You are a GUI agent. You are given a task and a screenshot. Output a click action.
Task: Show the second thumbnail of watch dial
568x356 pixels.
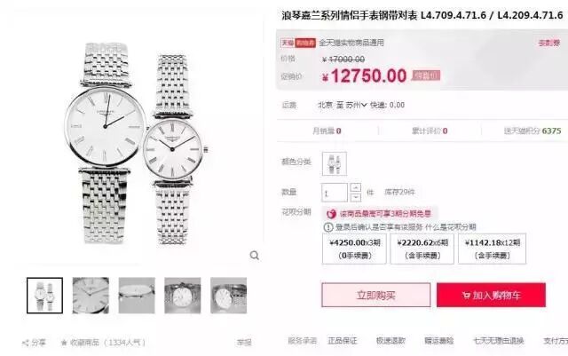pyautogui.click(x=91, y=296)
